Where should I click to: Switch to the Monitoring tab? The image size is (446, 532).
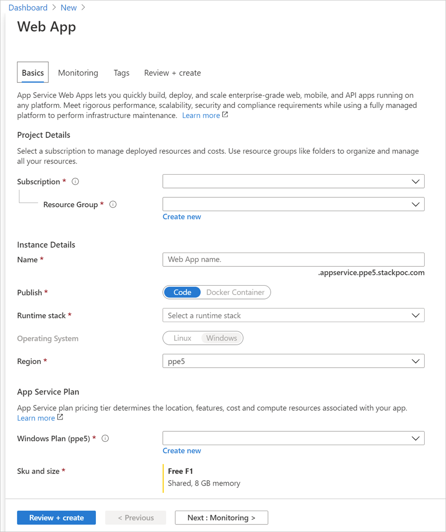[x=78, y=73]
